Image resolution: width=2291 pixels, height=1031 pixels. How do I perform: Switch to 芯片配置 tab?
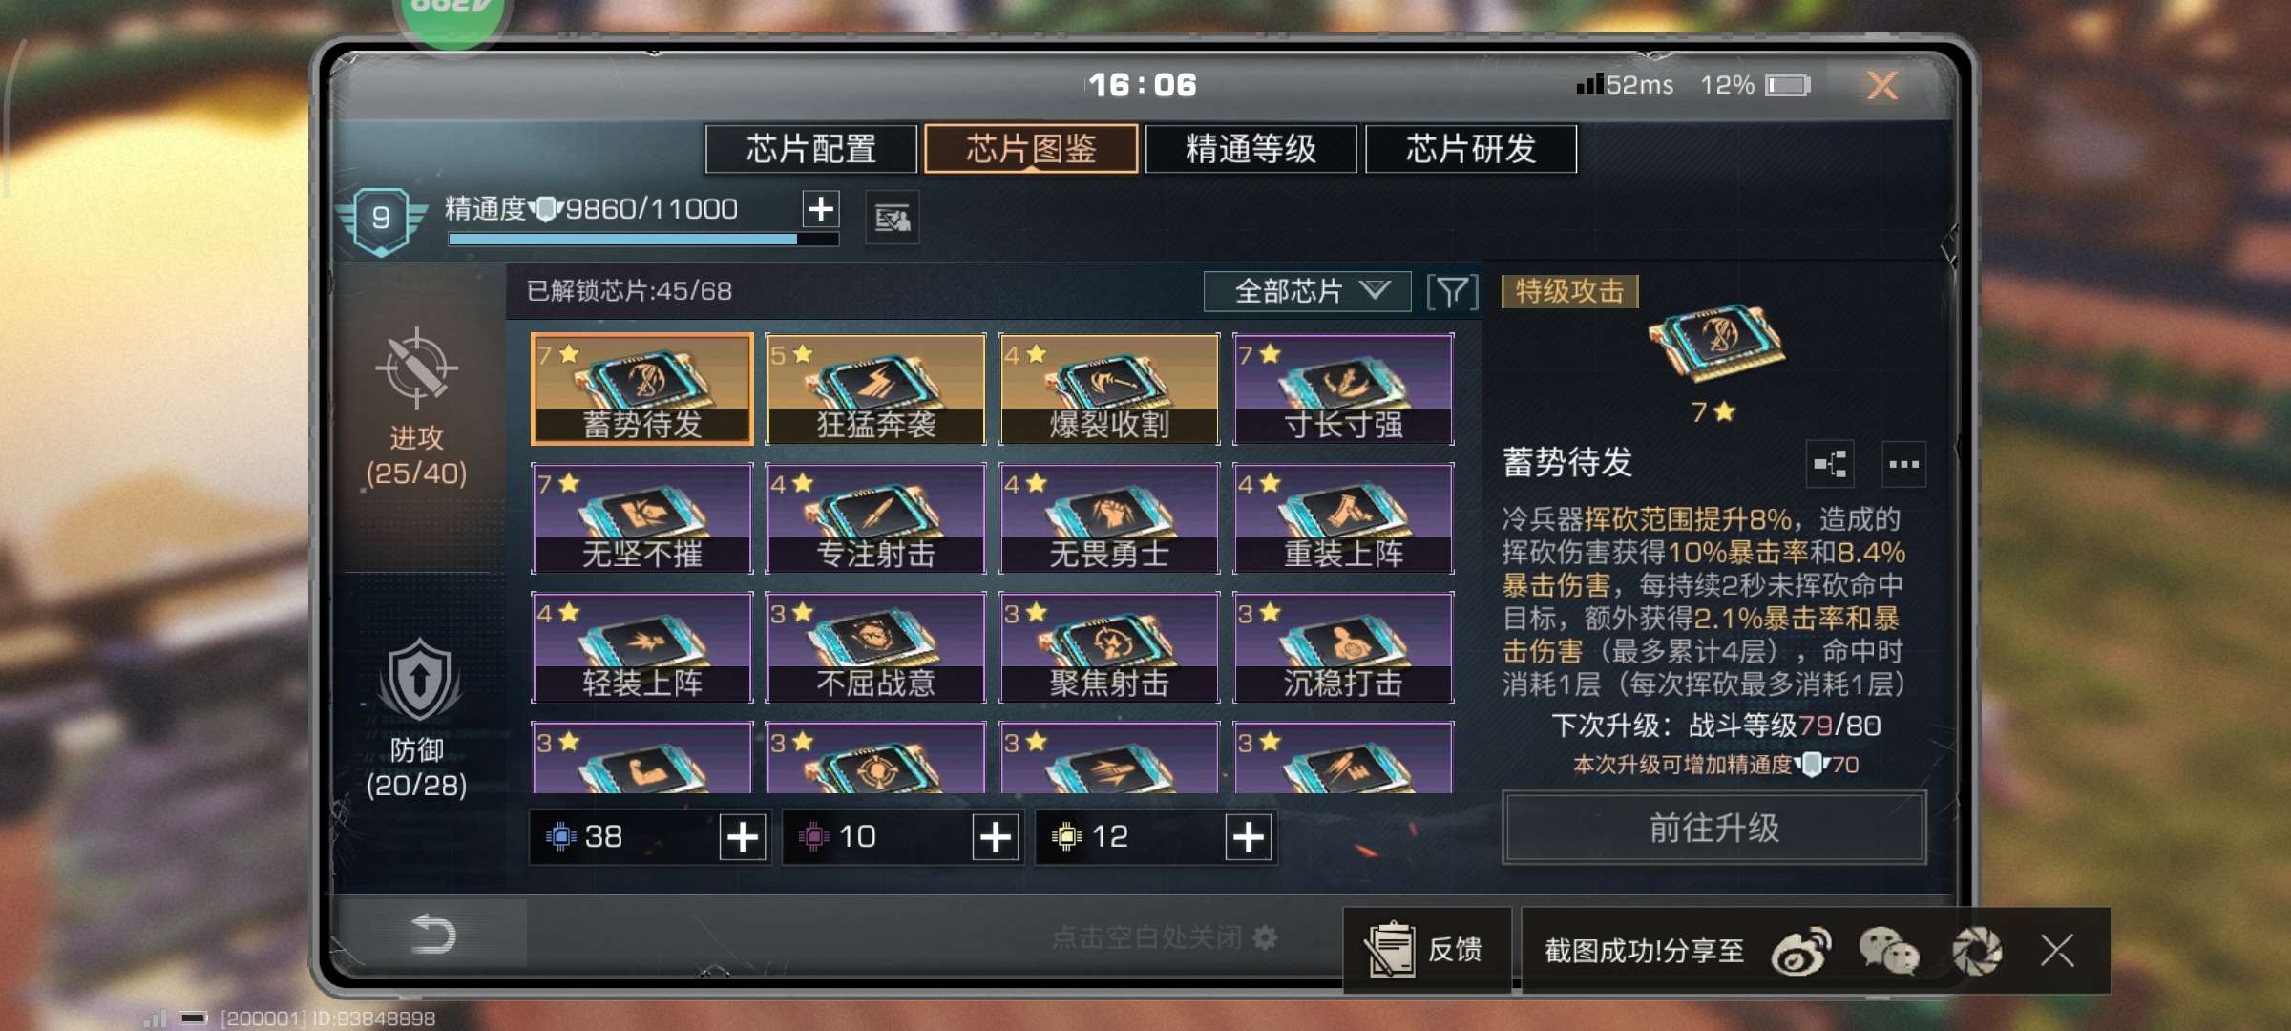[811, 149]
